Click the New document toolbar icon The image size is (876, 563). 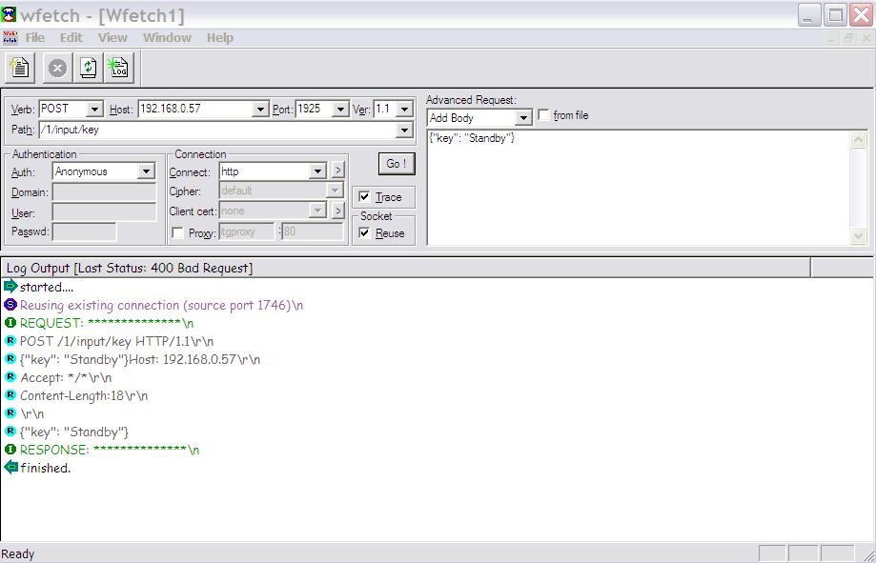(20, 69)
